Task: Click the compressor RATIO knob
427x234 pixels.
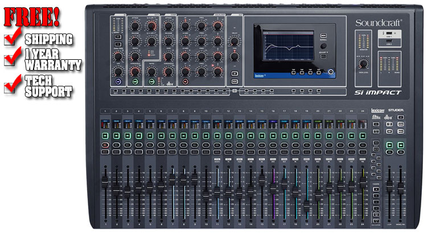Action: [151, 72]
